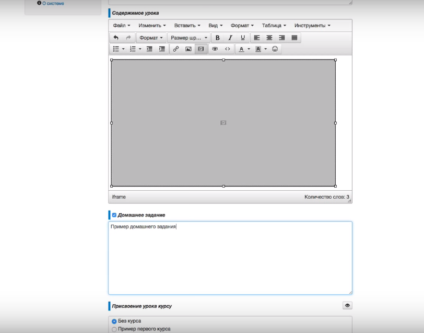Click the insert video media icon
424x333 pixels.
tap(201, 49)
